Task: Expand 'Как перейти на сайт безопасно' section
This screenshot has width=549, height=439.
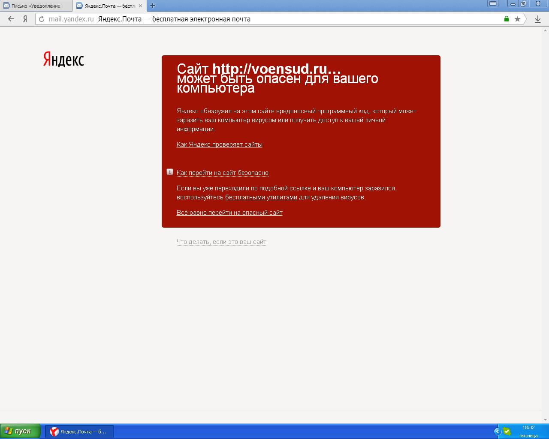Action: [222, 173]
